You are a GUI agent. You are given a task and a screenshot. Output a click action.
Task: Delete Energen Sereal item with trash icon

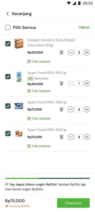61,52
